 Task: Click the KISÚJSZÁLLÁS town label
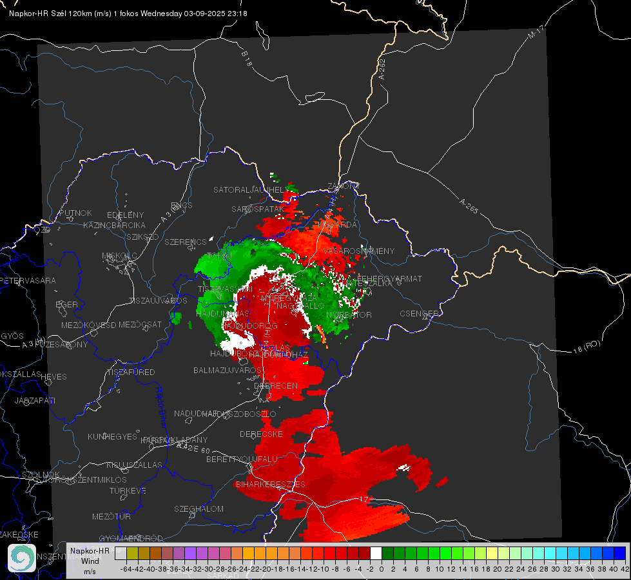(x=134, y=465)
